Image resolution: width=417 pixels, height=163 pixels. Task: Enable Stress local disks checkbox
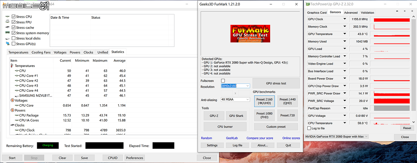14,38
